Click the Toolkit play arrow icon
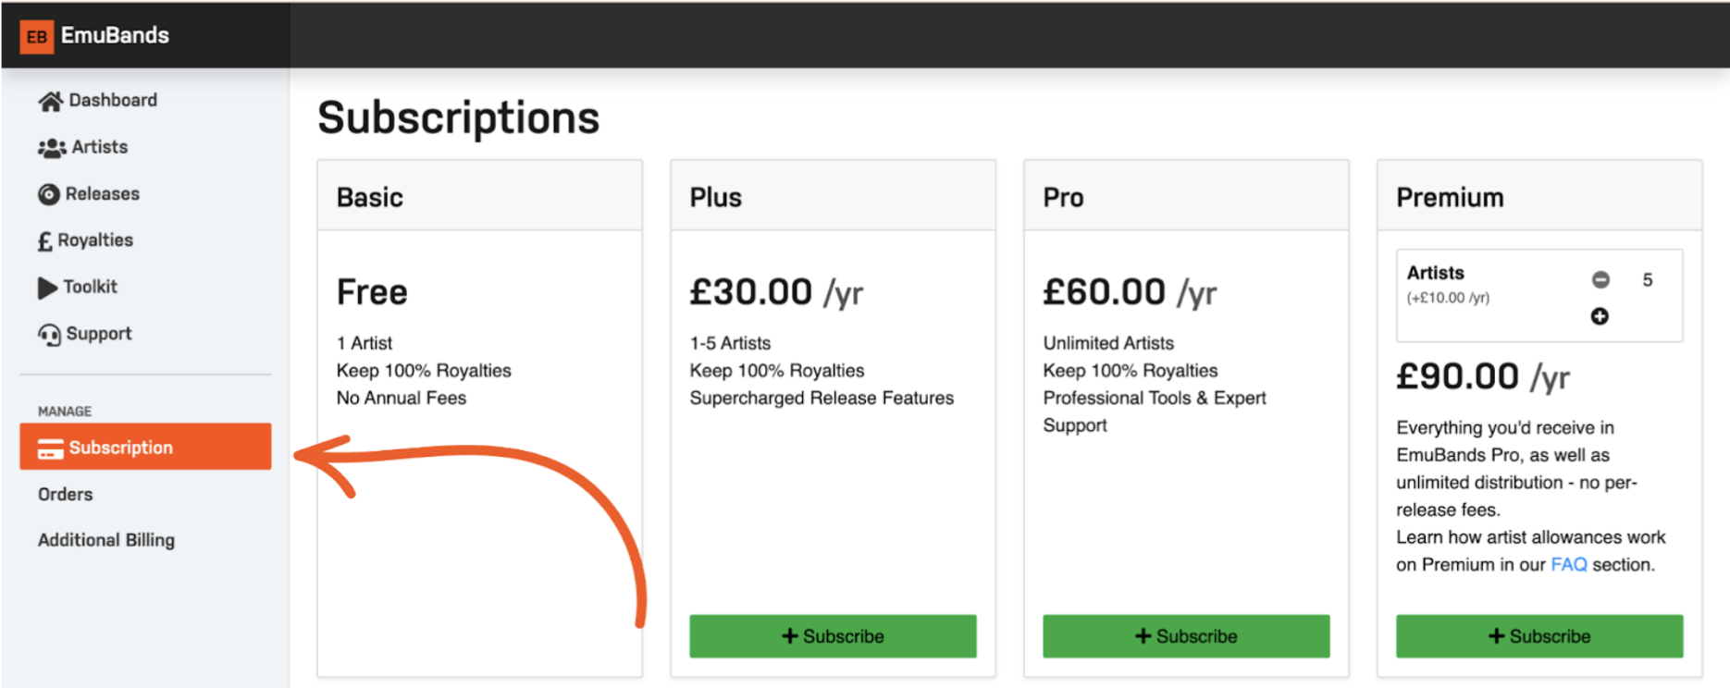The image size is (1730, 688). 47,288
